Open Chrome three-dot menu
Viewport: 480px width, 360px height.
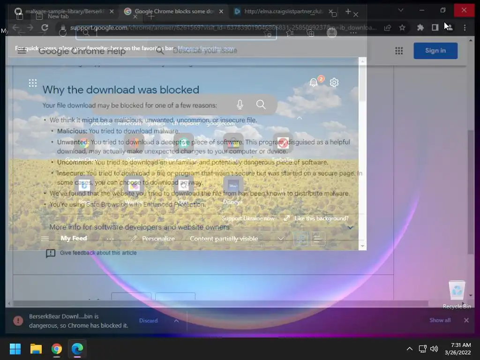[x=465, y=28]
